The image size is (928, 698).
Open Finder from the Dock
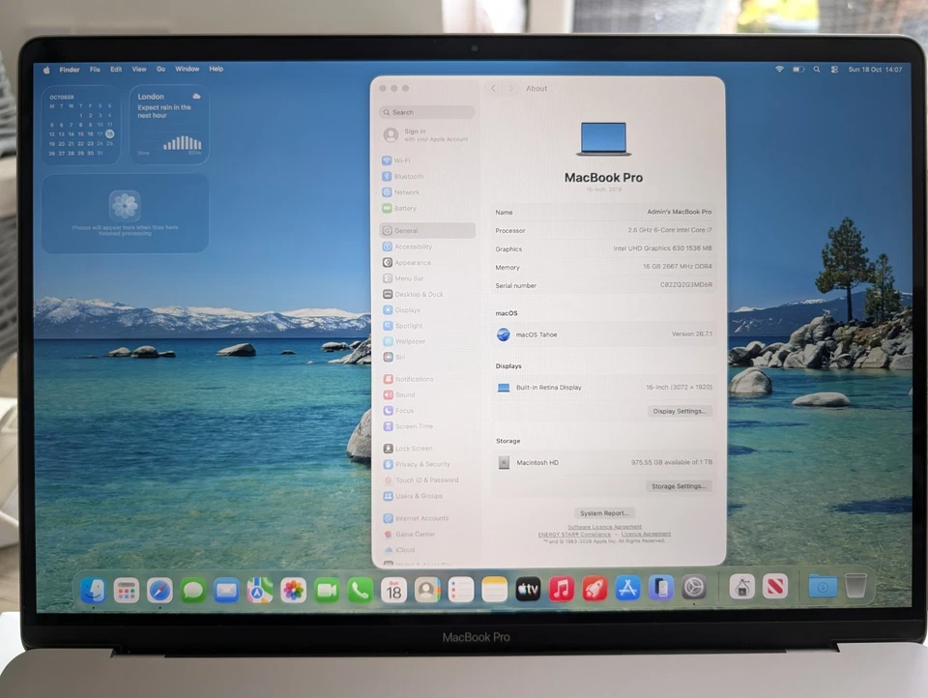click(x=93, y=590)
